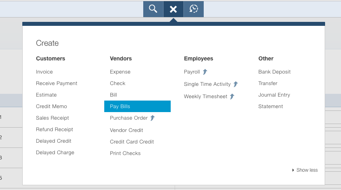Open Print Checks
The height and width of the screenshot is (190, 341).
click(x=125, y=153)
